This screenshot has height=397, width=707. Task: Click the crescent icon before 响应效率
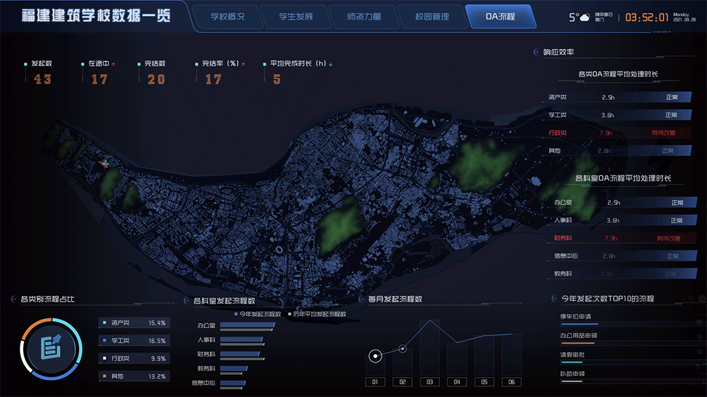point(536,52)
